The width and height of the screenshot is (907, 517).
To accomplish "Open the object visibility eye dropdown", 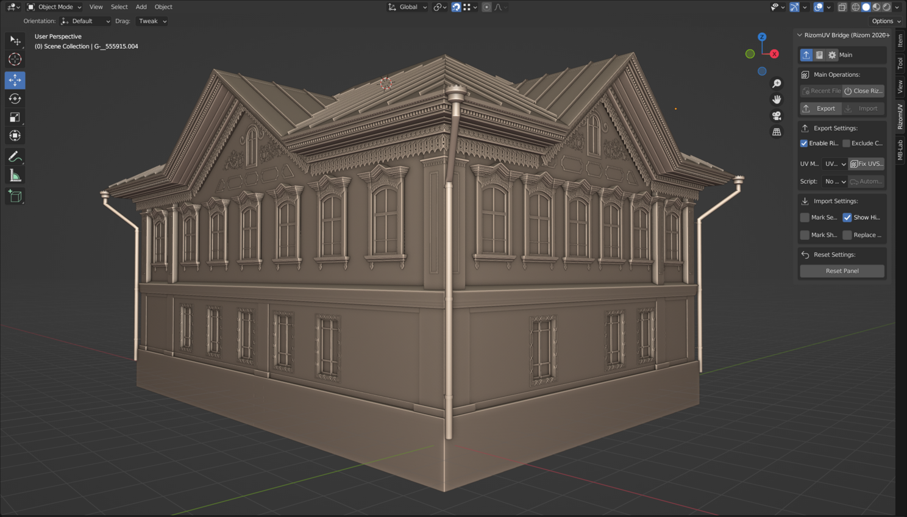I will click(x=778, y=7).
